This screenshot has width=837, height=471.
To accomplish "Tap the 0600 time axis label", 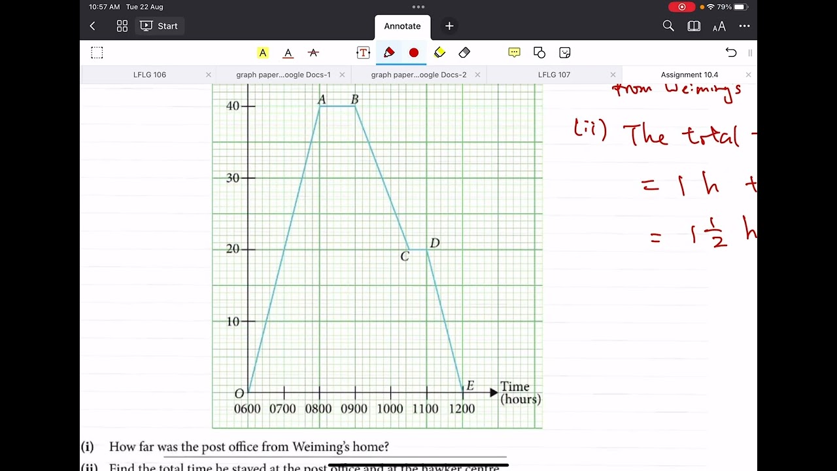I will [247, 409].
